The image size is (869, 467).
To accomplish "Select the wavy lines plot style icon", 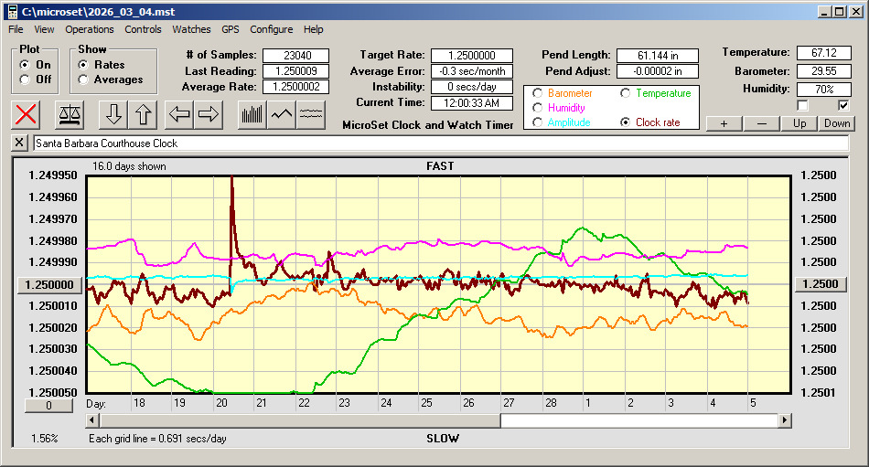I will pos(312,114).
